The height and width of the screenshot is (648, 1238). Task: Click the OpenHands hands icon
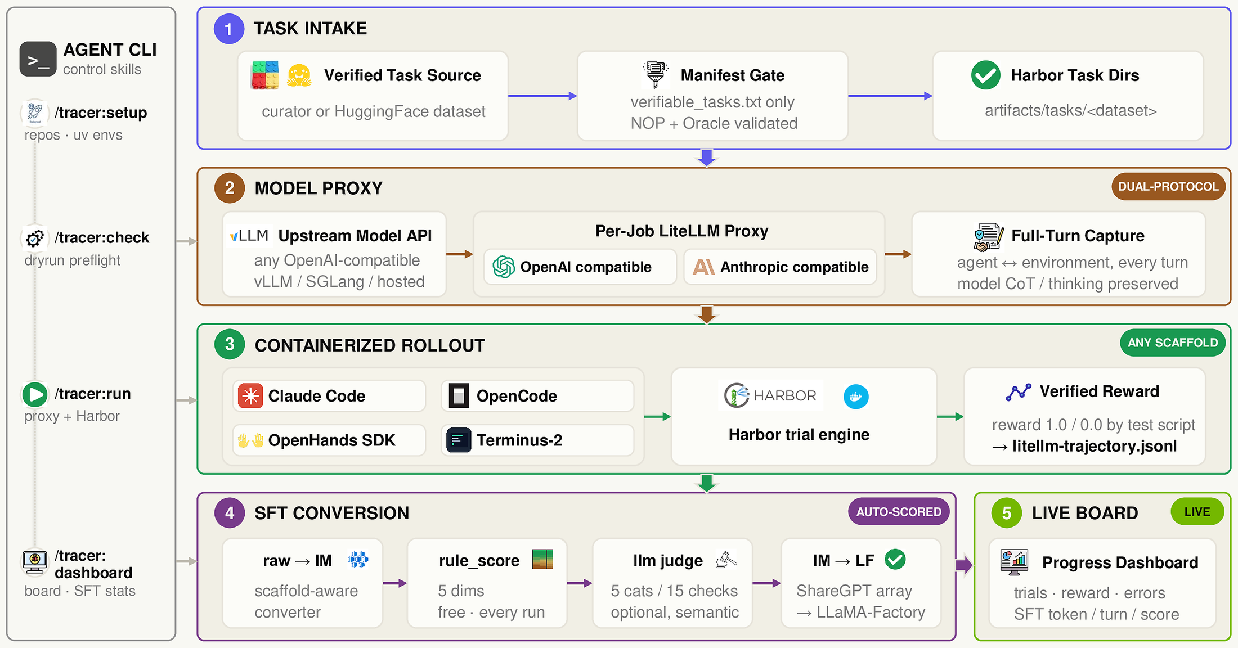coord(250,440)
